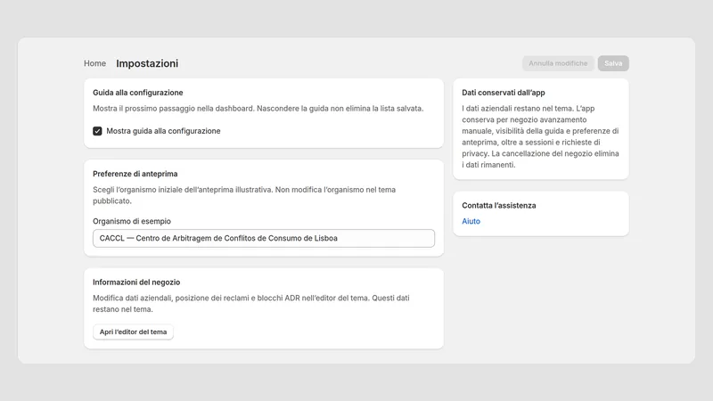713x401 pixels.
Task: Click the Salva button
Action: pyautogui.click(x=613, y=63)
